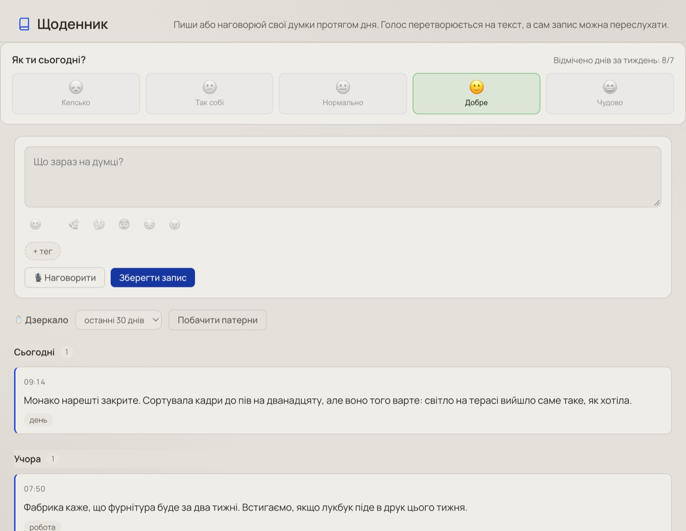This screenshot has height=531, width=686.
Task: Start voice dictation with Наговорити
Action: [x=65, y=277]
